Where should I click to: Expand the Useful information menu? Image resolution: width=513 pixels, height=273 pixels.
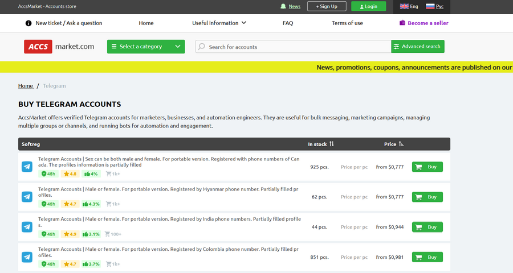point(219,23)
